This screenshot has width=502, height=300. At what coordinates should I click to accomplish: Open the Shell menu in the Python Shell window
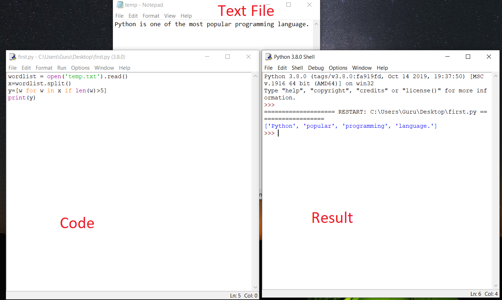(x=297, y=68)
